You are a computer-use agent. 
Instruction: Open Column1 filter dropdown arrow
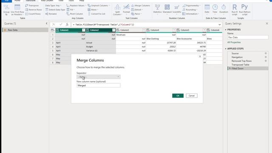coord(83,30)
